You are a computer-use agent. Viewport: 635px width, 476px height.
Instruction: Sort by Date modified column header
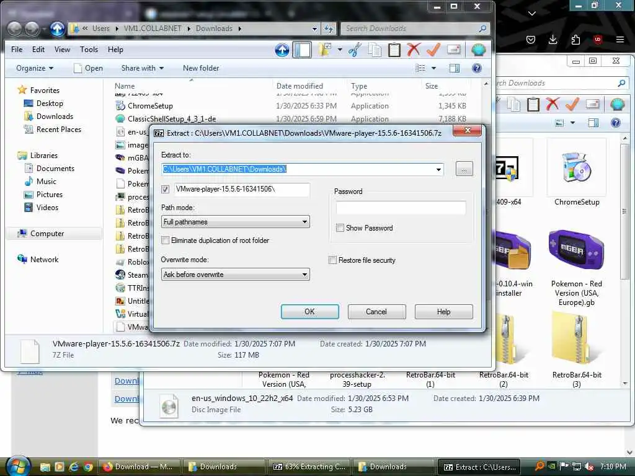point(300,86)
